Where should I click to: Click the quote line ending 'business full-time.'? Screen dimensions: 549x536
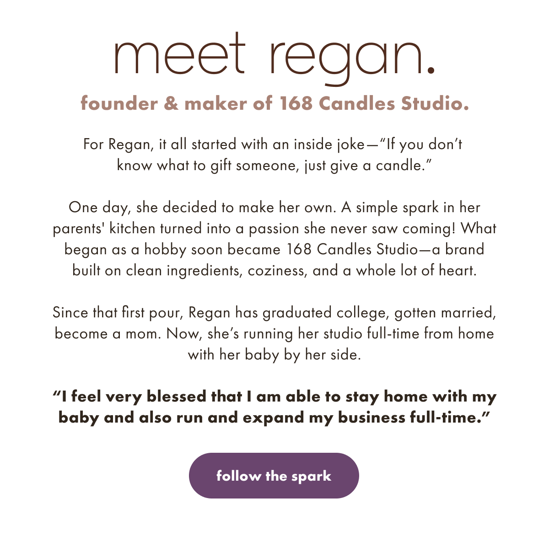pyautogui.click(x=274, y=418)
